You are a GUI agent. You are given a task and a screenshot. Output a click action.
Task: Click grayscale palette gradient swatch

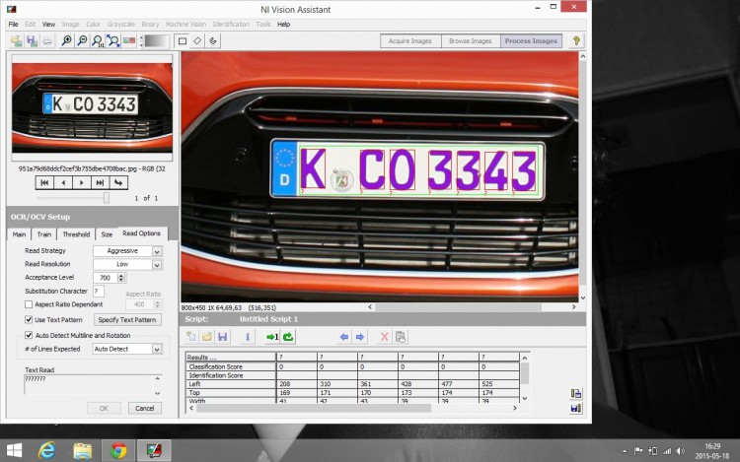(x=157, y=41)
